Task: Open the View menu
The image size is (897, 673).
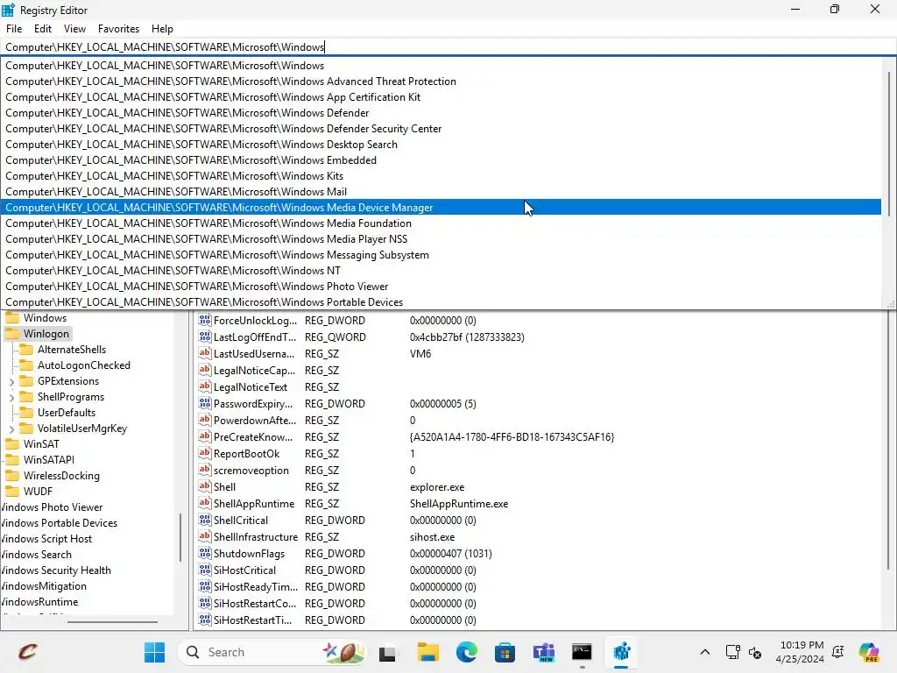Action: [x=74, y=29]
